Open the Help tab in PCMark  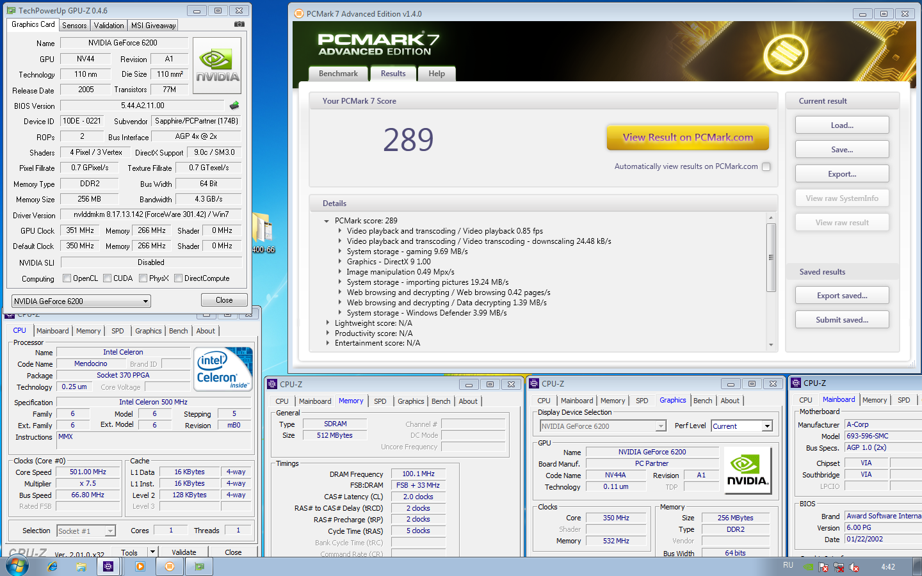(x=437, y=74)
